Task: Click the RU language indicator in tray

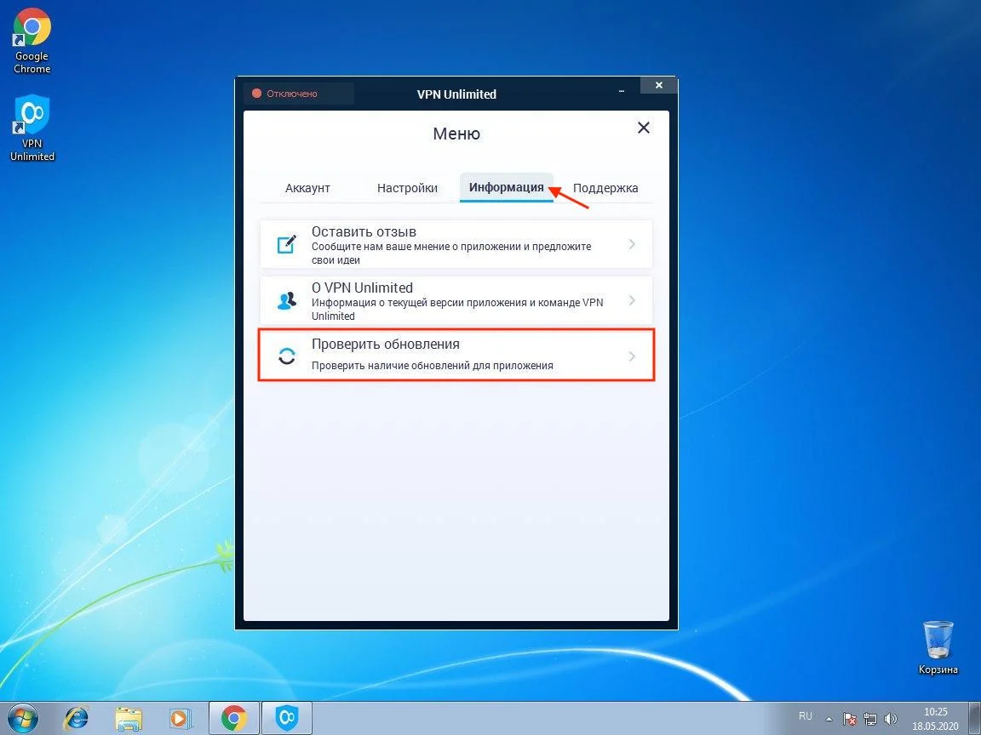Action: pos(805,715)
